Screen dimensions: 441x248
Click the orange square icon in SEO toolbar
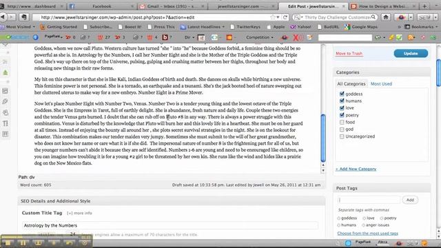[229, 37]
